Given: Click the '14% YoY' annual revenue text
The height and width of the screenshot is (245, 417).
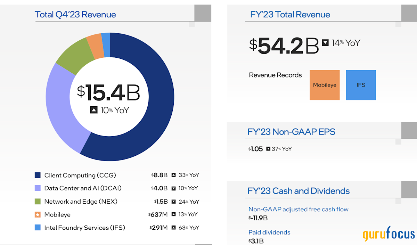Looking at the screenshot, I should [346, 43].
